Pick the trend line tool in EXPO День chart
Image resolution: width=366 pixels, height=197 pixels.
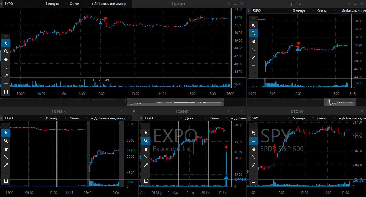point(146,157)
